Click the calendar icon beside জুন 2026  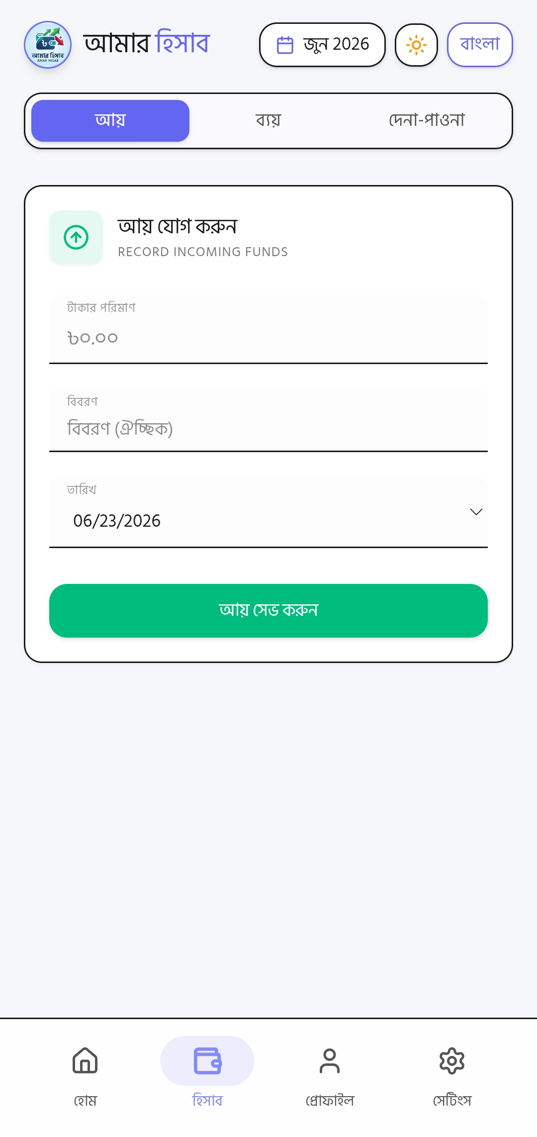tap(285, 45)
